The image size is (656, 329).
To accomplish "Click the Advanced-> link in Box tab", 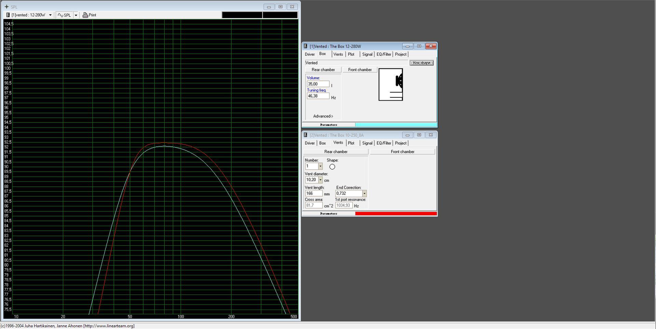I will 323,116.
